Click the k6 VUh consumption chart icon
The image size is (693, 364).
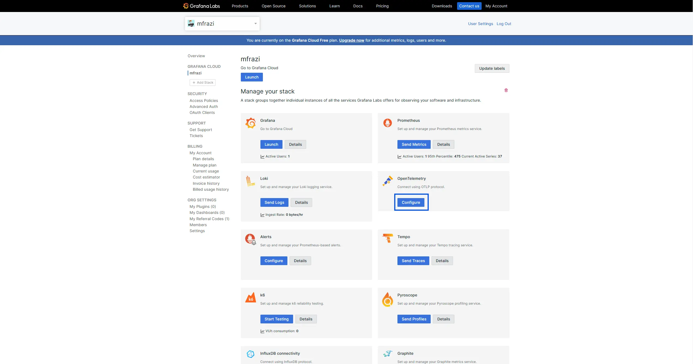[262, 331]
